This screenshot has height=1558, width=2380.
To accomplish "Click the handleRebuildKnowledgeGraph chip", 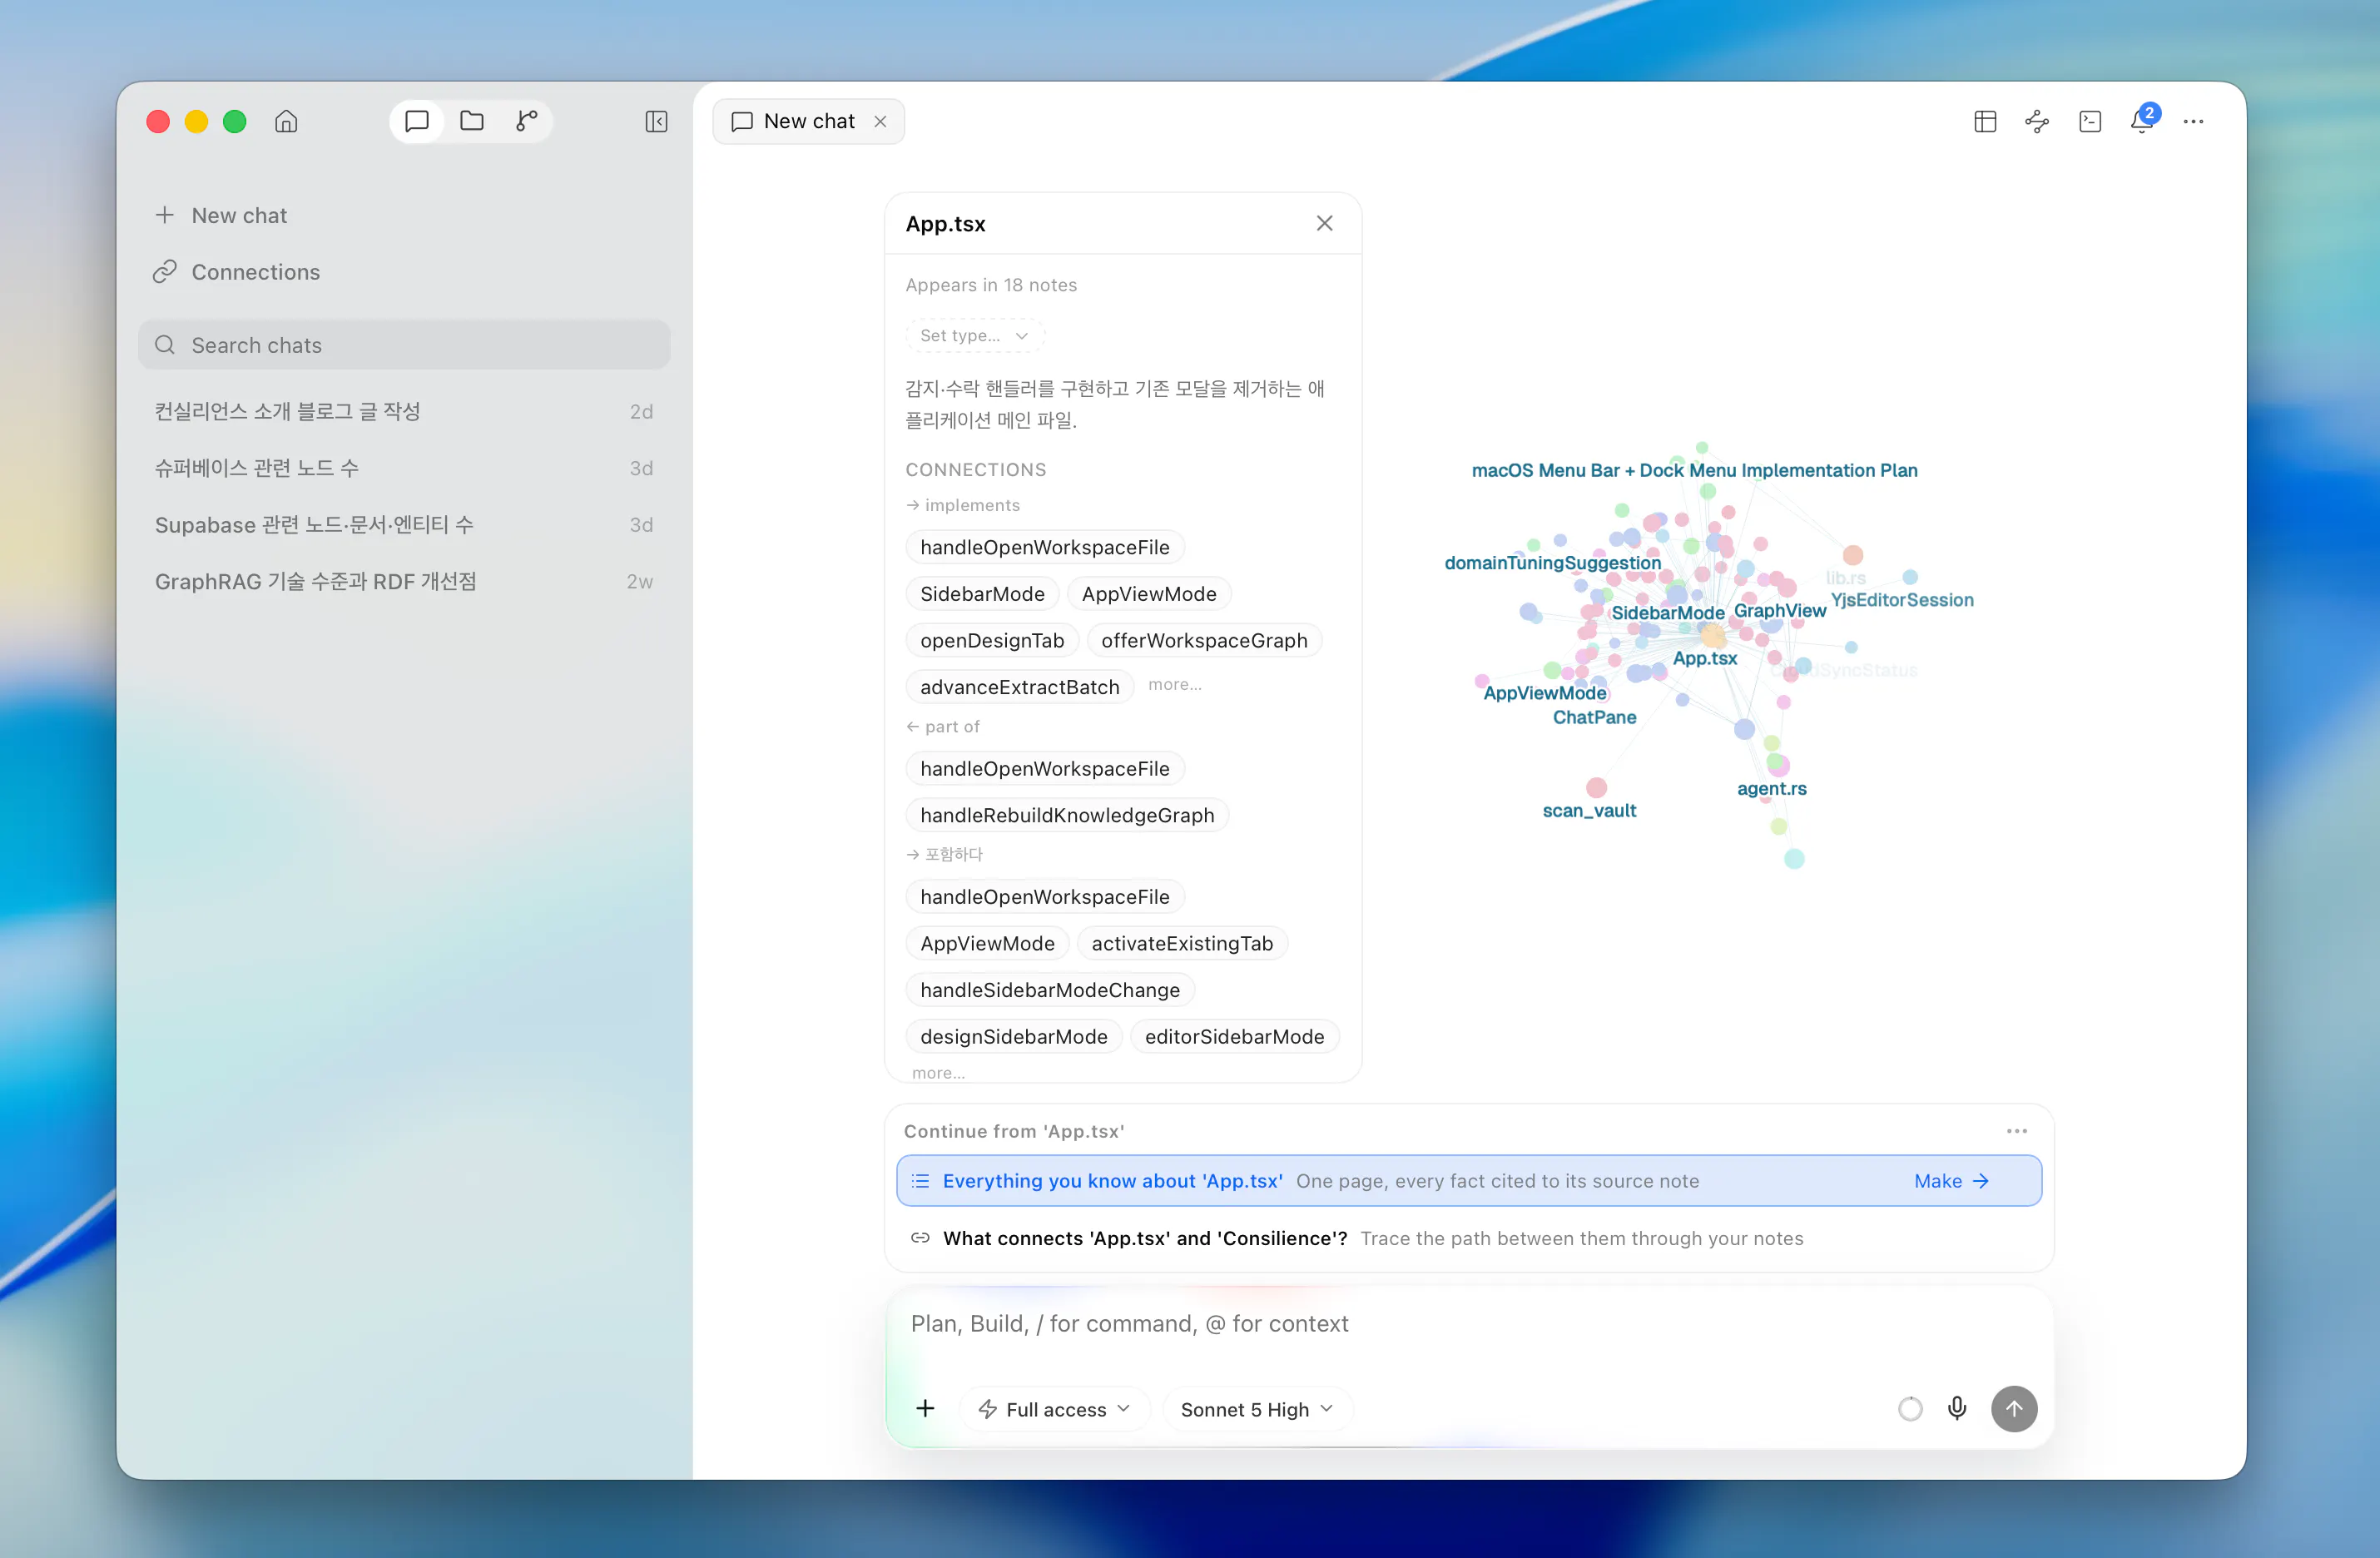I will pyautogui.click(x=1067, y=816).
